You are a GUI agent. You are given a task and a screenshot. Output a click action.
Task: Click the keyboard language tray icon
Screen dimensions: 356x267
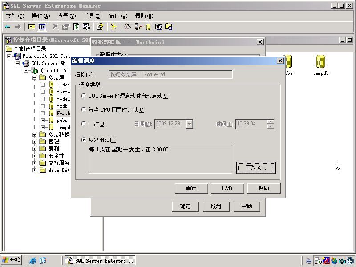pyautogui.click(x=309, y=261)
